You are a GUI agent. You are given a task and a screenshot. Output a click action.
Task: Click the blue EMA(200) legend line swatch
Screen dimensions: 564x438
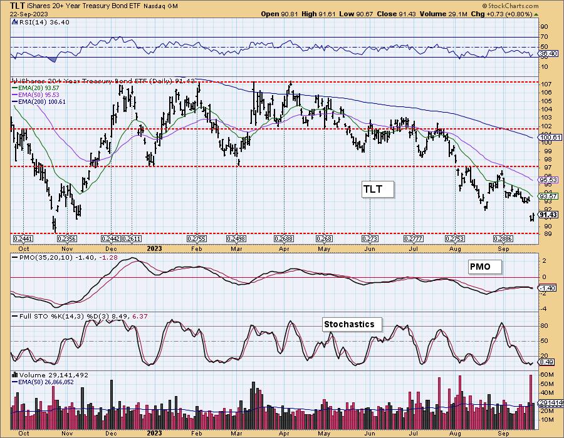pos(15,101)
